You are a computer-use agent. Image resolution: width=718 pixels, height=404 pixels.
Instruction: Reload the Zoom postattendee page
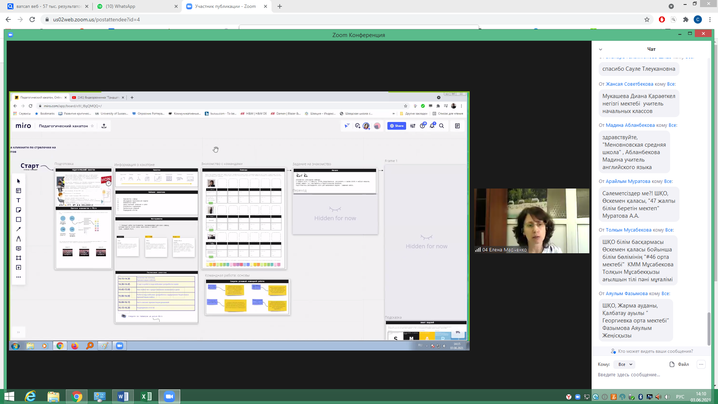click(32, 19)
